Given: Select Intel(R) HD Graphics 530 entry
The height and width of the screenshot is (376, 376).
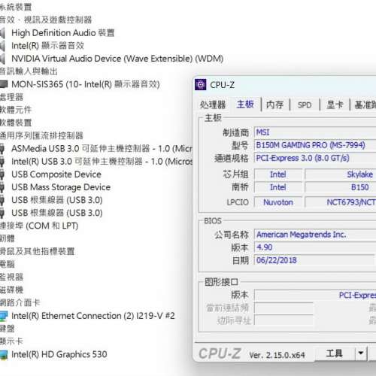Looking at the screenshot, I should coord(59,354).
